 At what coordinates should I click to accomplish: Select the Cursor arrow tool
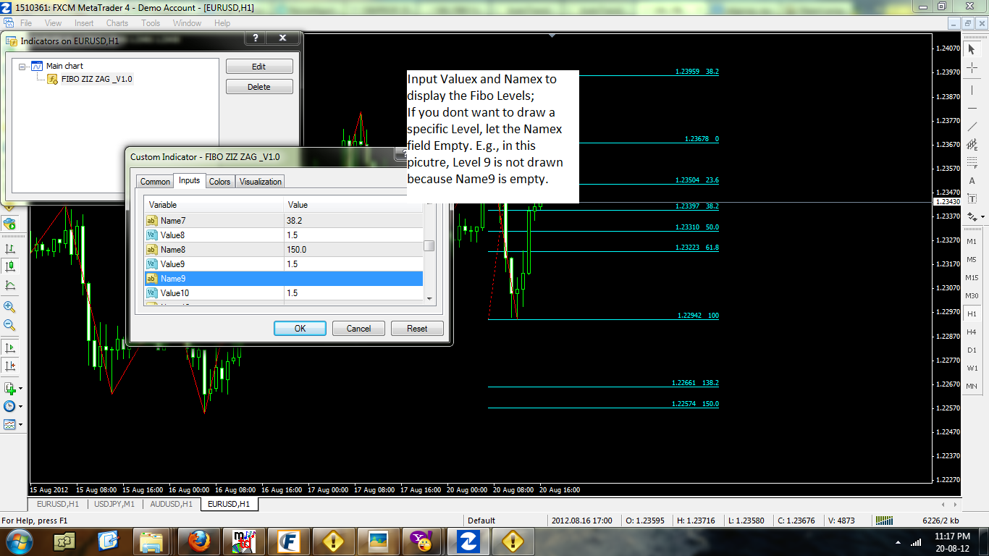972,49
